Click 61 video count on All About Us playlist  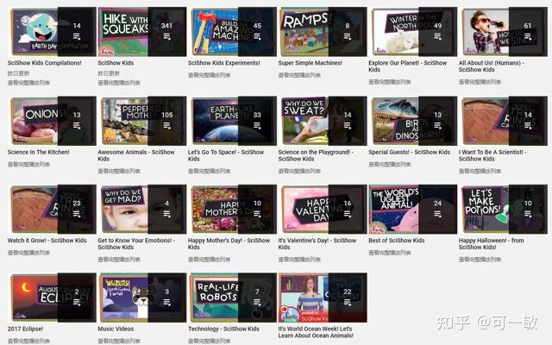click(x=528, y=26)
